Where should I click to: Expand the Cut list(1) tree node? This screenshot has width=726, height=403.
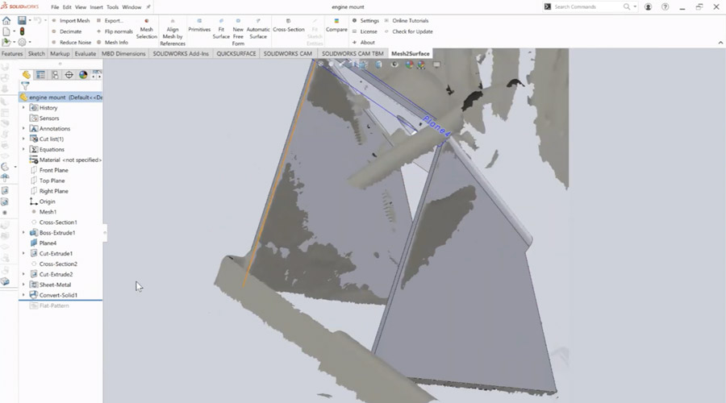coord(23,139)
